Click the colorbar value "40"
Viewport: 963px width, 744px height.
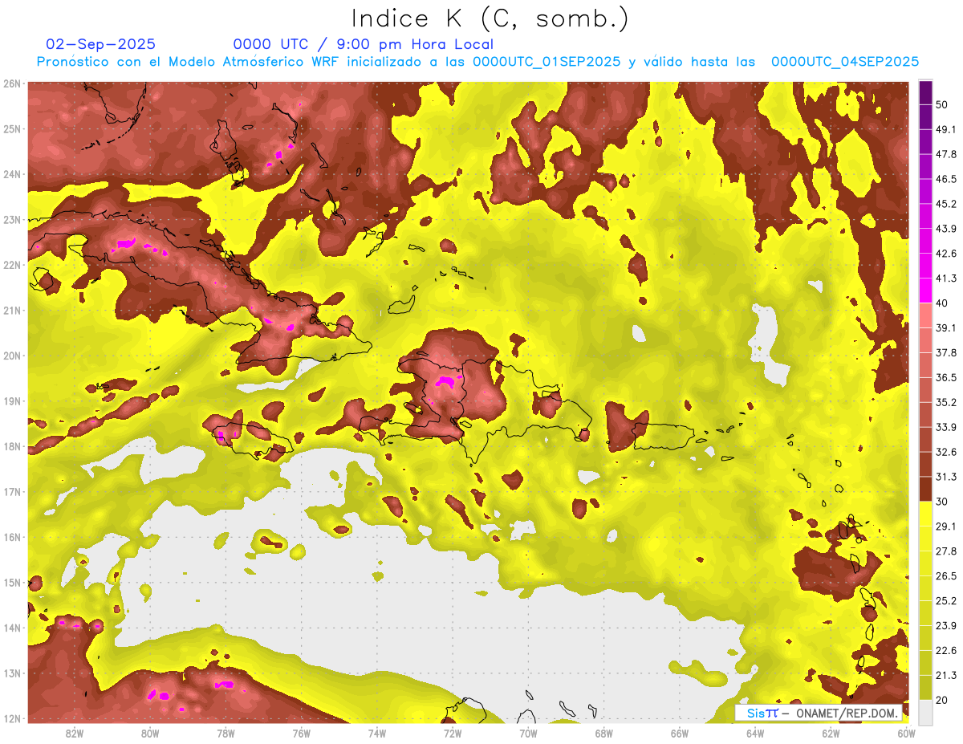click(x=941, y=303)
